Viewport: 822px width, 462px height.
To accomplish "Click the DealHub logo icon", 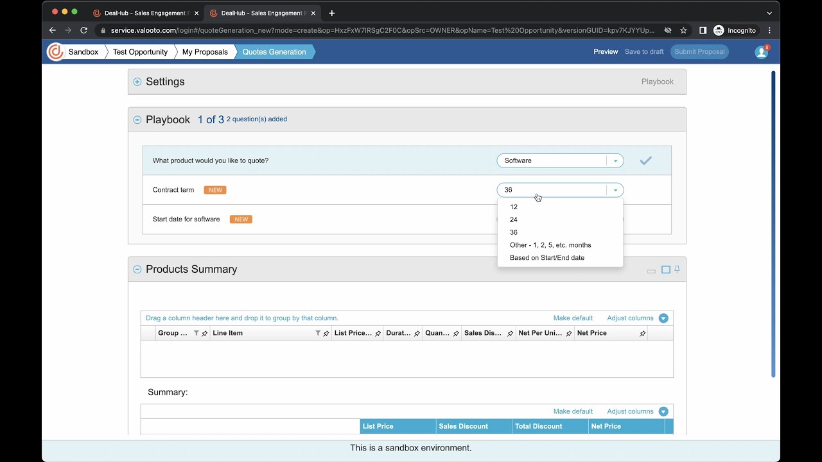I will (55, 52).
